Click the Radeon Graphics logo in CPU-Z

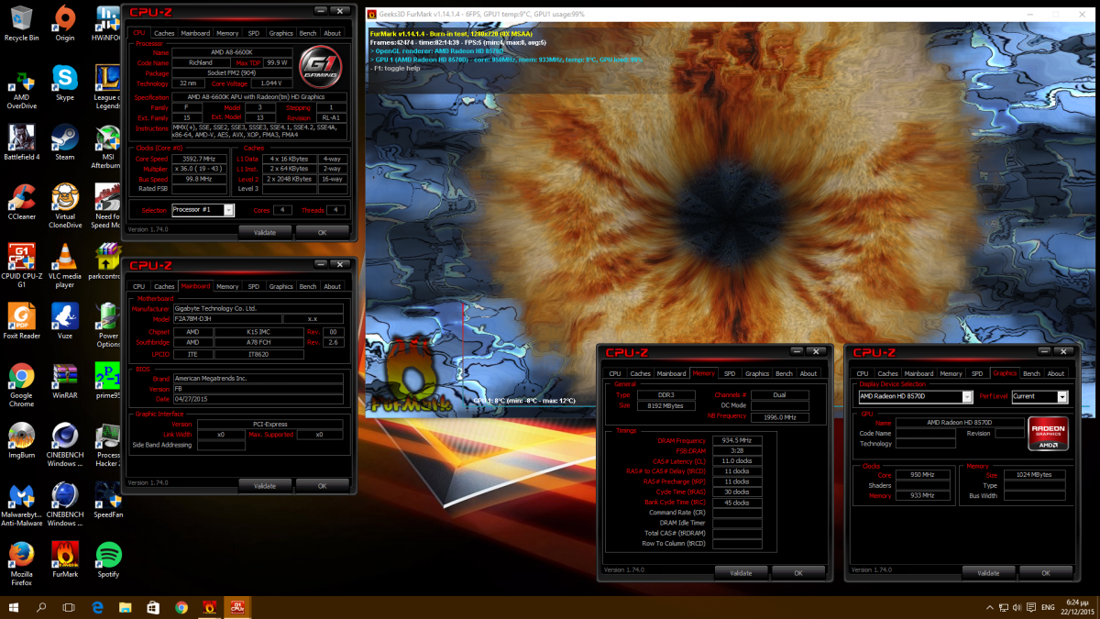1048,436
